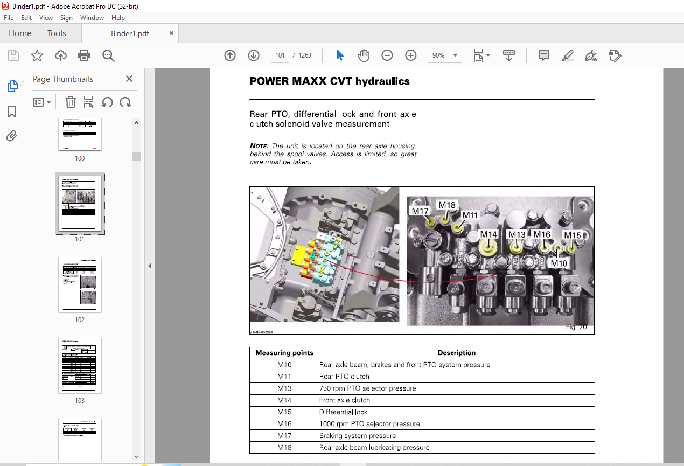Rotate page counterclockwise

tap(107, 102)
